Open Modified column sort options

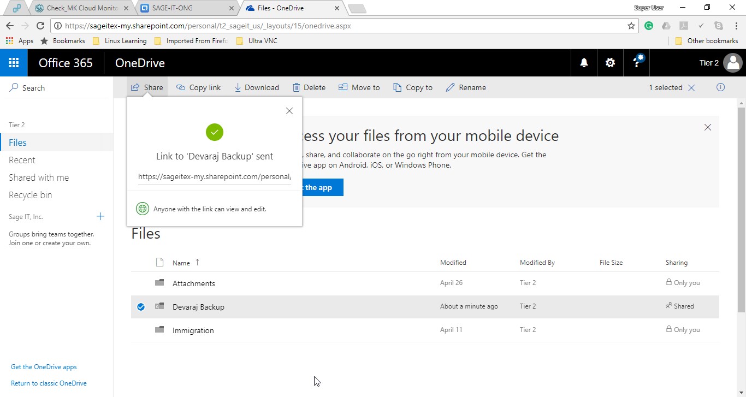(x=453, y=263)
